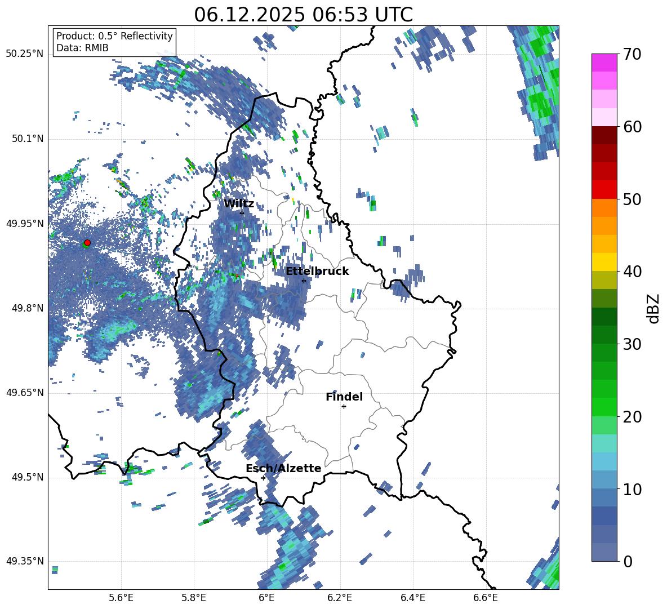Click the 6.6°E longitude tick label

point(486,598)
